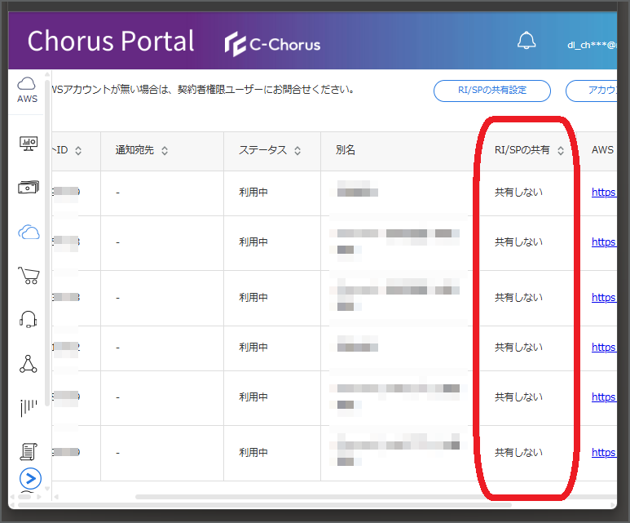Open the first row https link
630x523 pixels.
tap(603, 193)
